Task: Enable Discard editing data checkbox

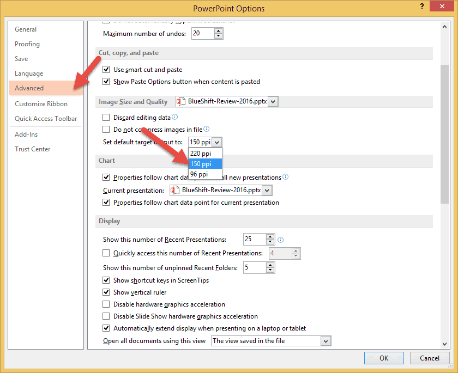Action: pos(106,117)
